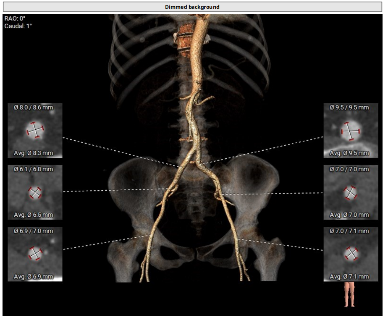The image size is (388, 320).
Task: Click the RAO: 0° angle label
Action: click(15, 19)
